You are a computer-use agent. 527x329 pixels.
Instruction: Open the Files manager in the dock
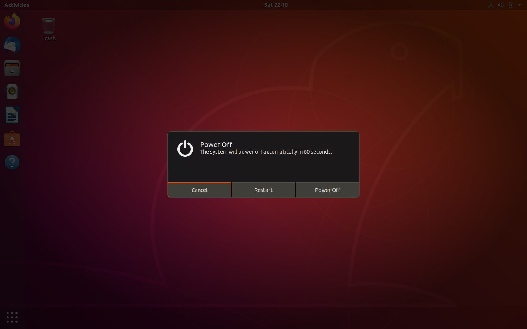coord(12,68)
